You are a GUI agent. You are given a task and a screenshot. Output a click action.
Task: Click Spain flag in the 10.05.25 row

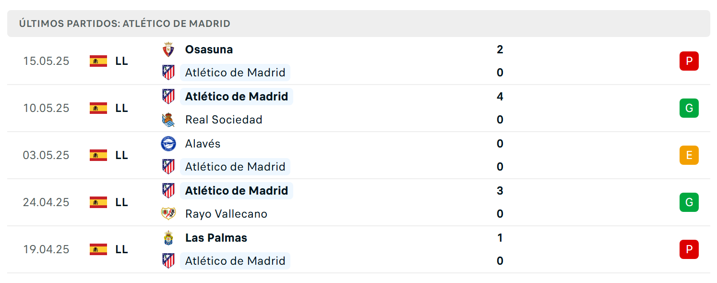[98, 108]
